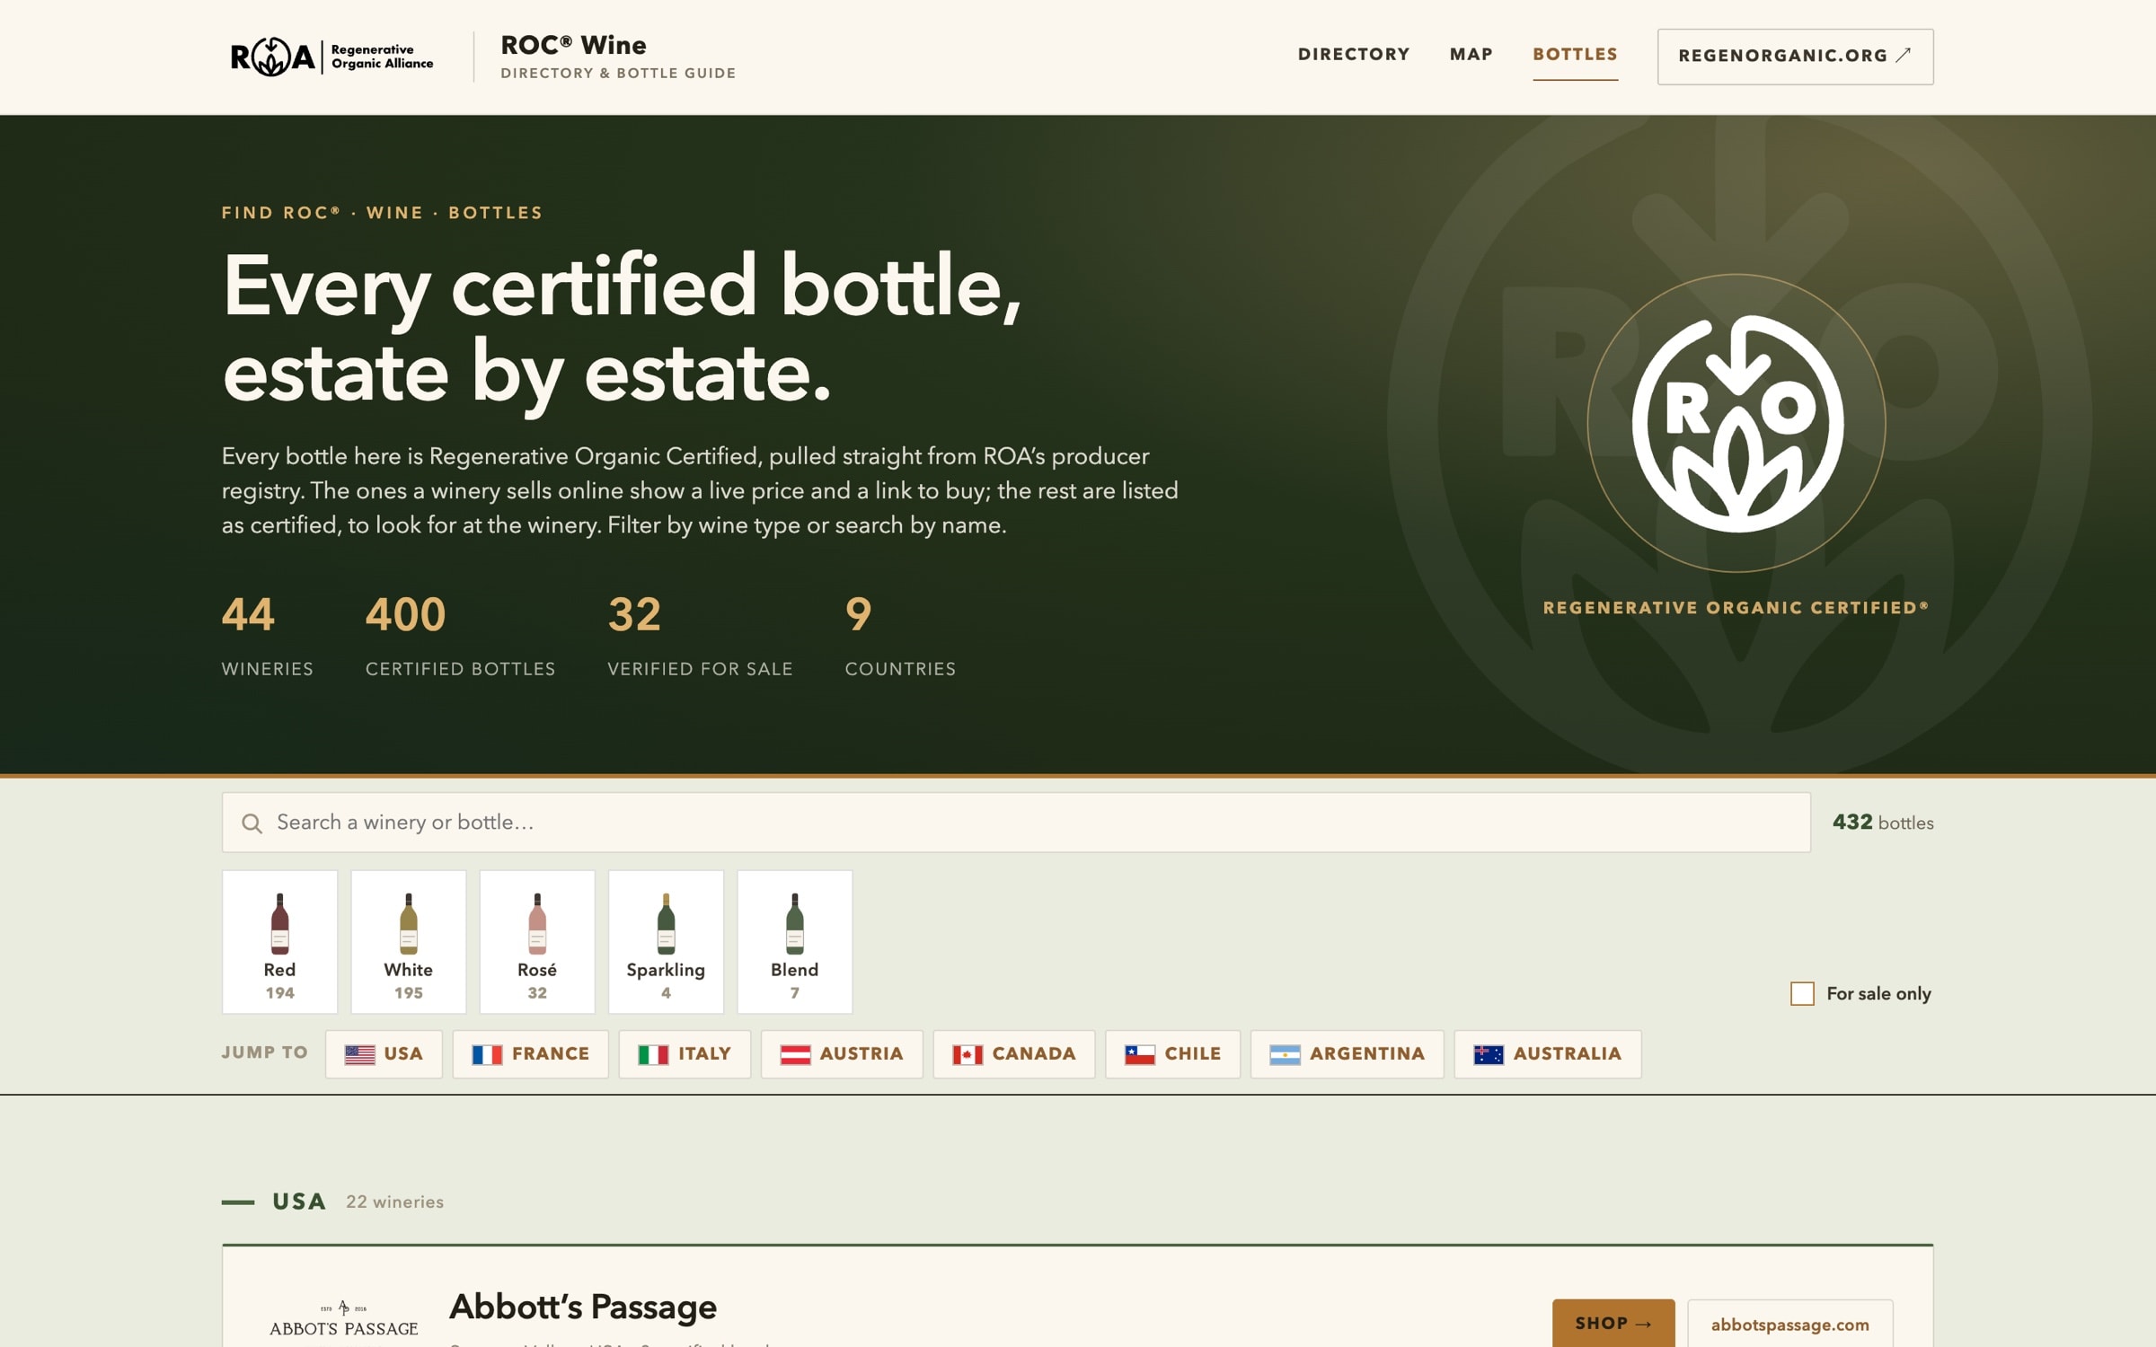Jump to Argentina wineries

click(1347, 1054)
